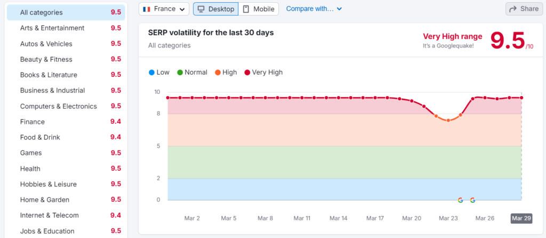Switch to Desktop view

pyautogui.click(x=215, y=9)
